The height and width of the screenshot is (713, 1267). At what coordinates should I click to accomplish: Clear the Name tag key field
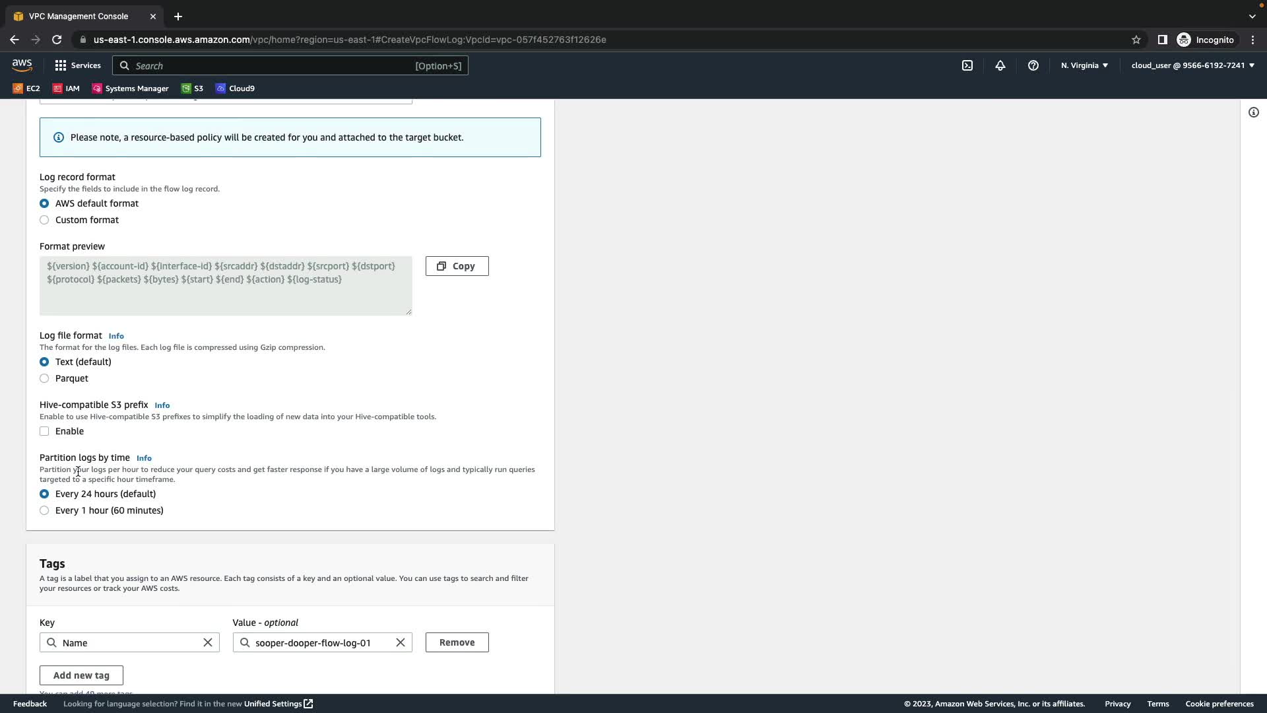[x=208, y=642]
